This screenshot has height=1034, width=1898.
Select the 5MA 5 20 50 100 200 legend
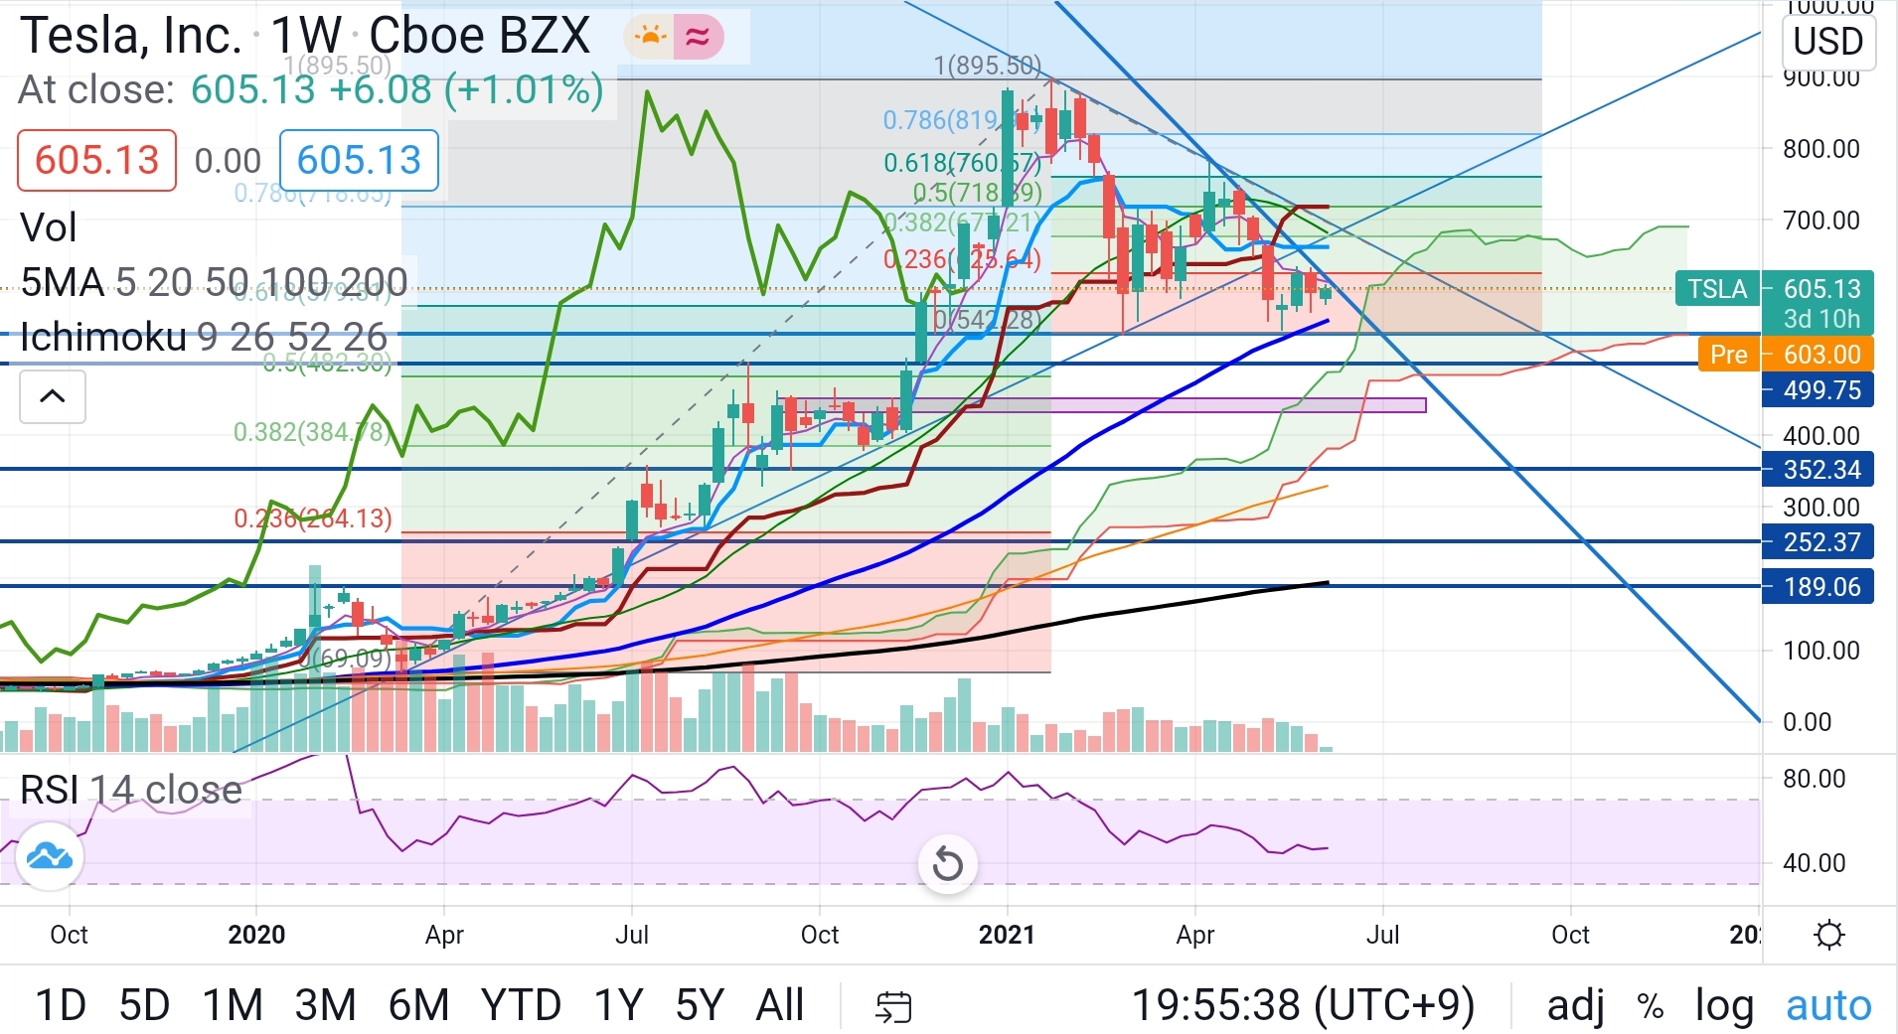pos(214,282)
